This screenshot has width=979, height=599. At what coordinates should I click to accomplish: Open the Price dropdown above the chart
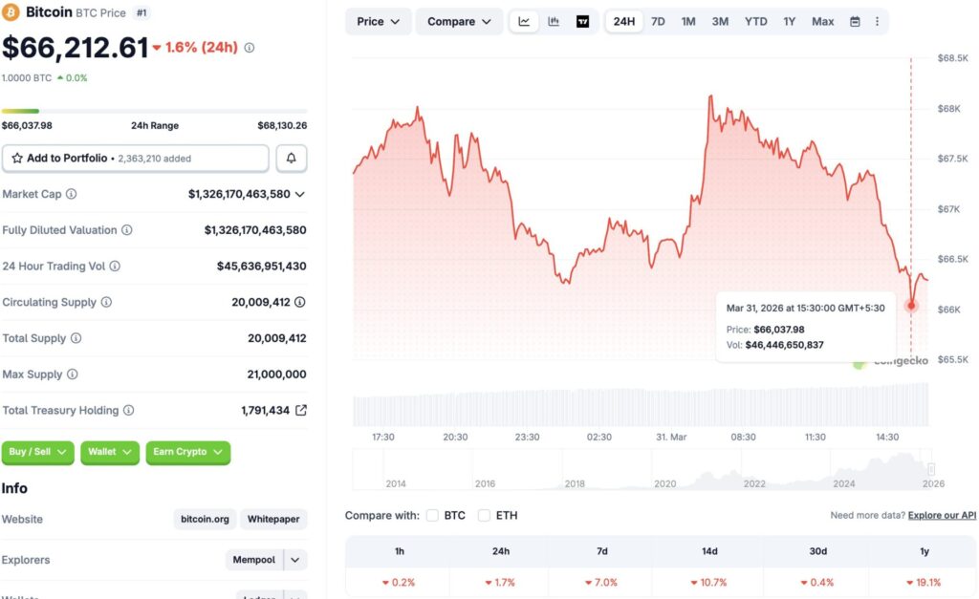[378, 21]
